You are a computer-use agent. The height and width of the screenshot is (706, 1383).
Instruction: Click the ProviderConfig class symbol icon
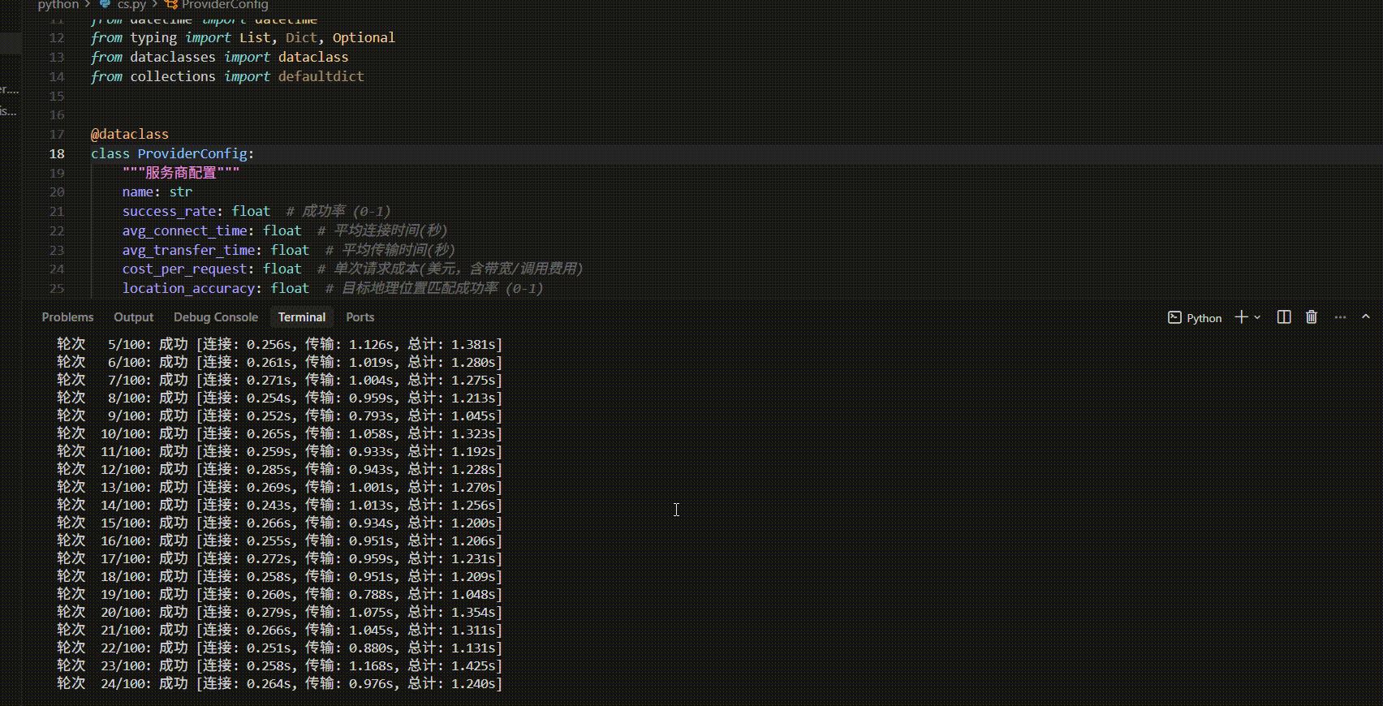click(171, 4)
